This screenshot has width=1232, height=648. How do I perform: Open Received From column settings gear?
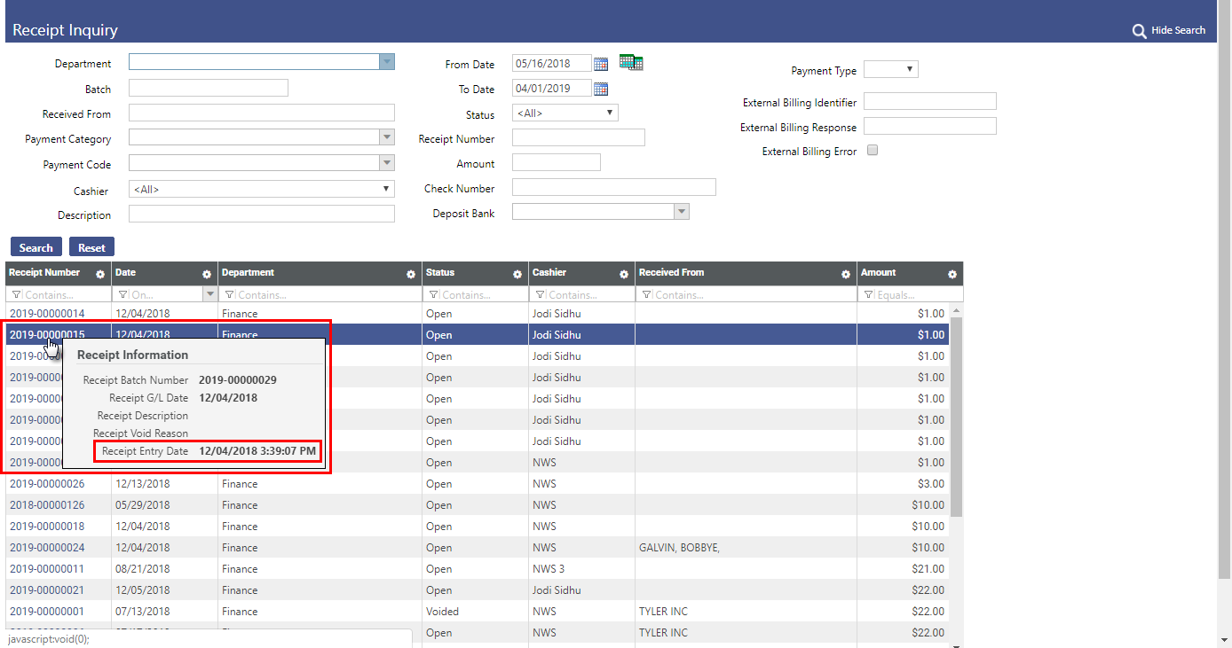pos(846,274)
